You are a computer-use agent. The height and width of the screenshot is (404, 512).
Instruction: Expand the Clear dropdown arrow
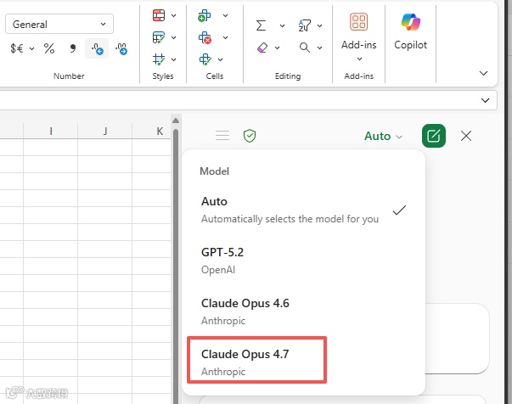(x=277, y=48)
